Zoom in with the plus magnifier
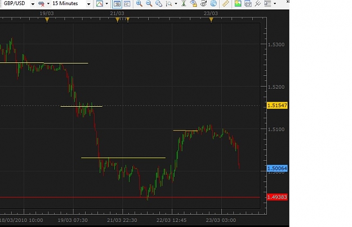 (x=139, y=3)
